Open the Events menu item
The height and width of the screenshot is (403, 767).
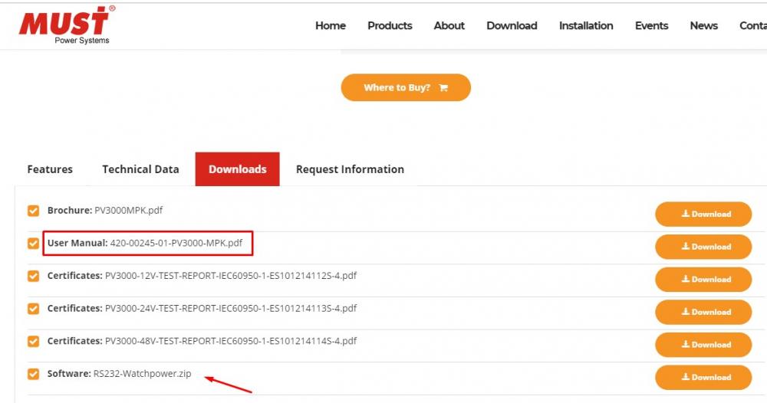click(651, 25)
